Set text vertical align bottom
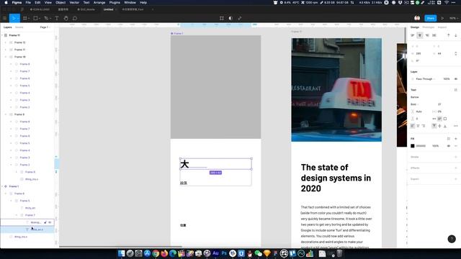This screenshot has width=461, height=259. coord(445,126)
